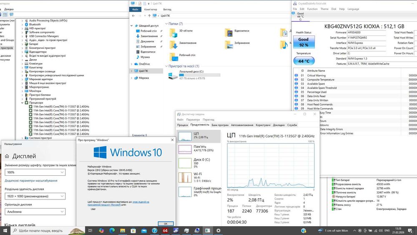Open the Microsoft license terms link
The image size is (417, 235).
(118, 203)
